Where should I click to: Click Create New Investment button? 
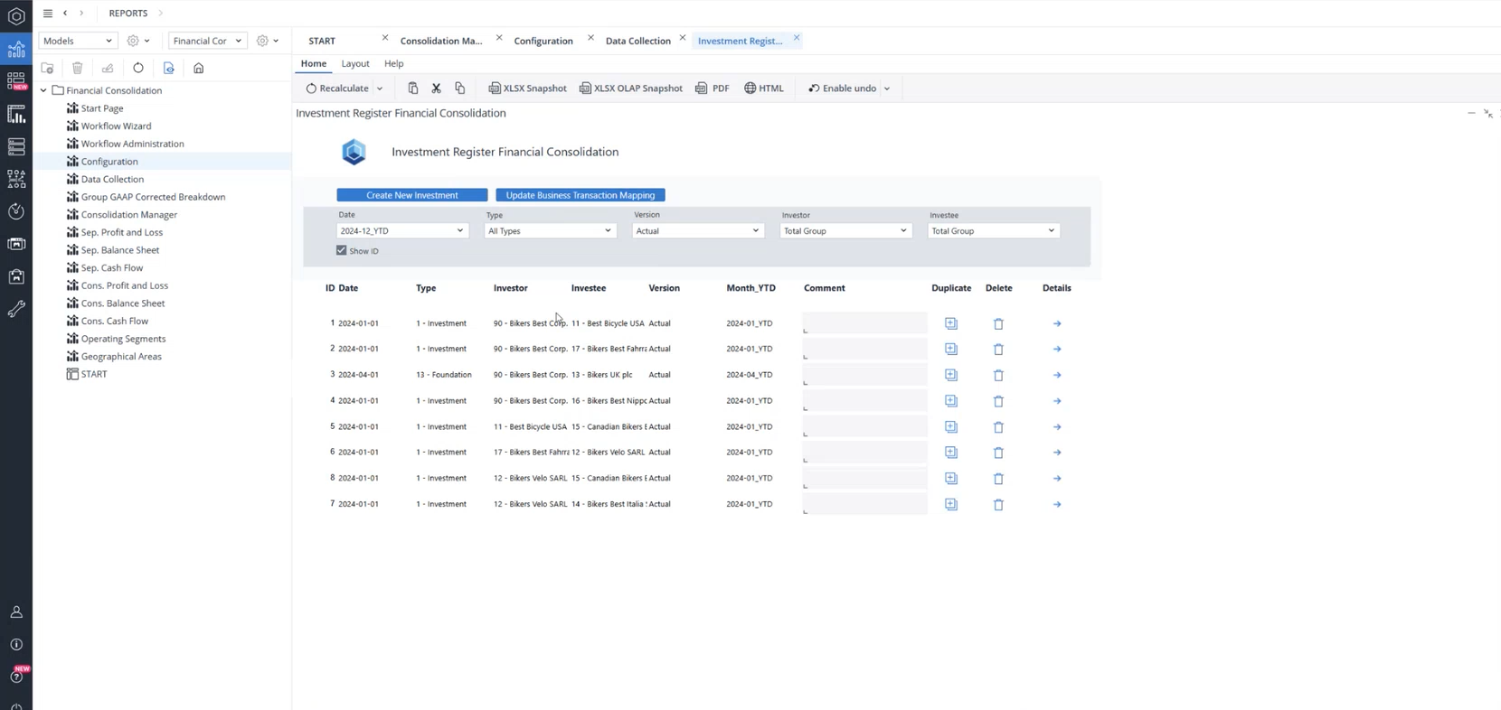tap(411, 195)
